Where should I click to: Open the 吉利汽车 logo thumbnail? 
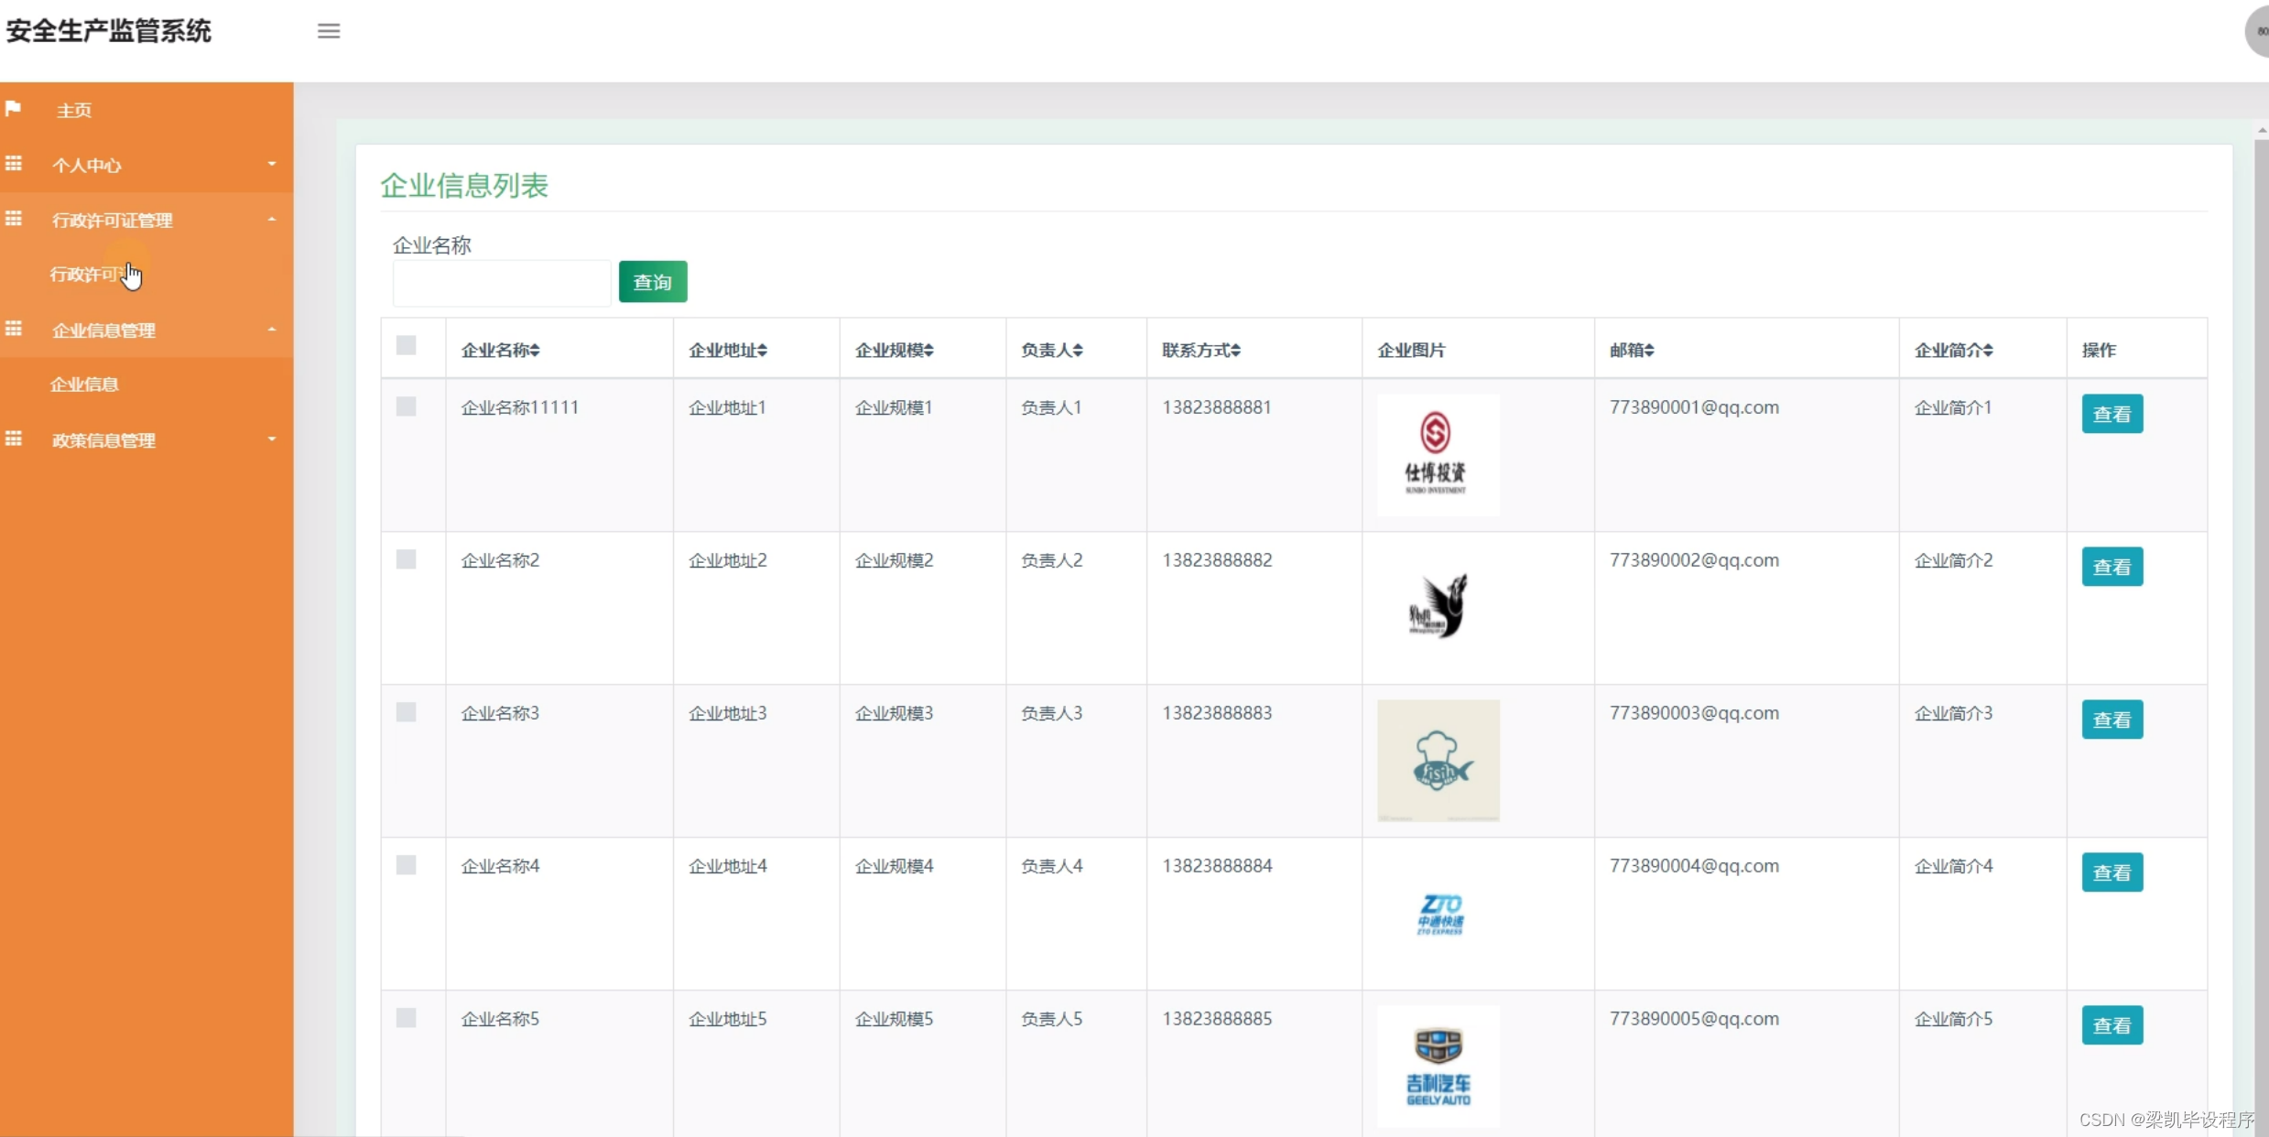pyautogui.click(x=1438, y=1067)
